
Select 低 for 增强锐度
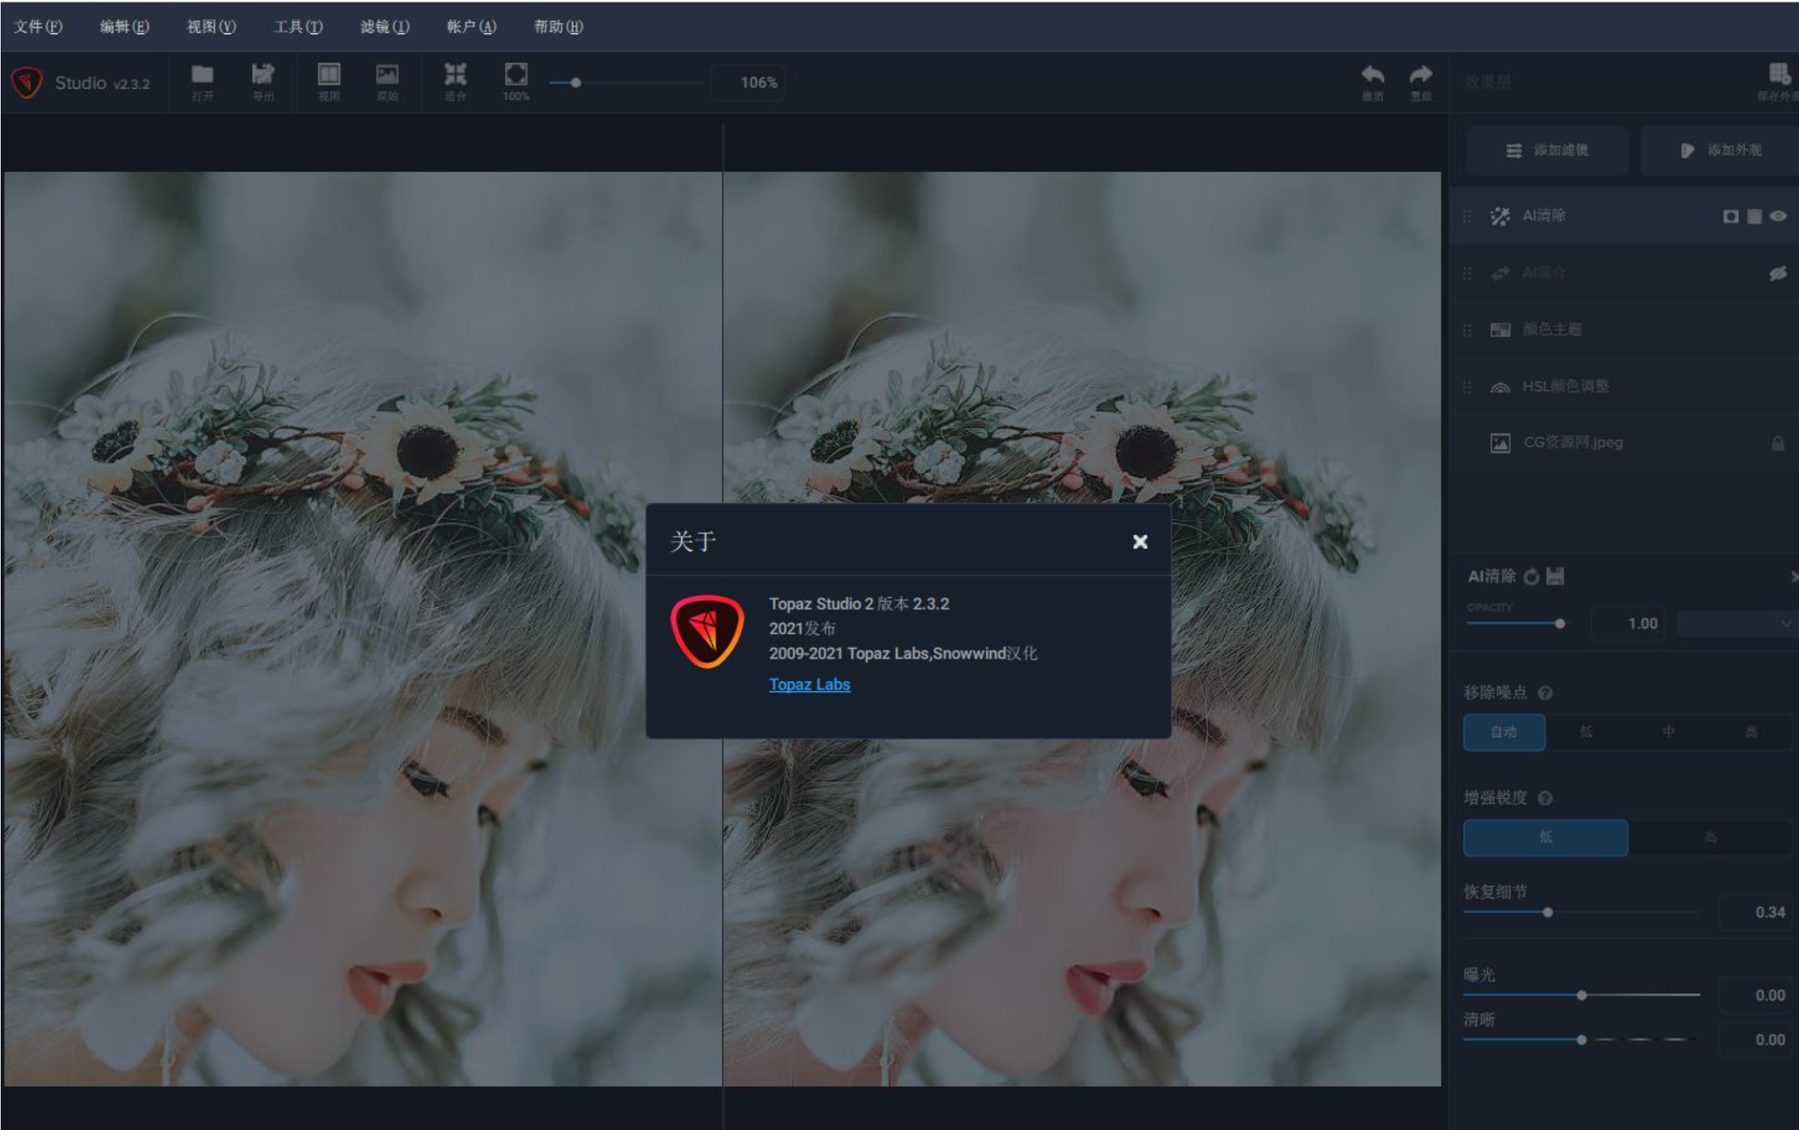coord(1545,838)
